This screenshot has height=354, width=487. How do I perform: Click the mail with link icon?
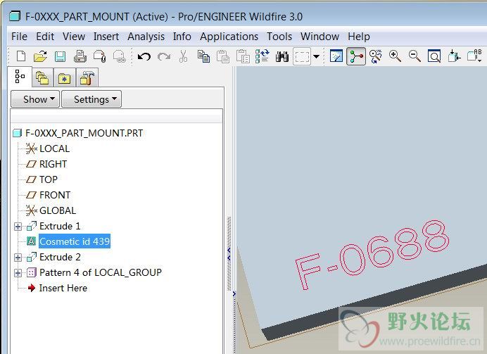119,56
